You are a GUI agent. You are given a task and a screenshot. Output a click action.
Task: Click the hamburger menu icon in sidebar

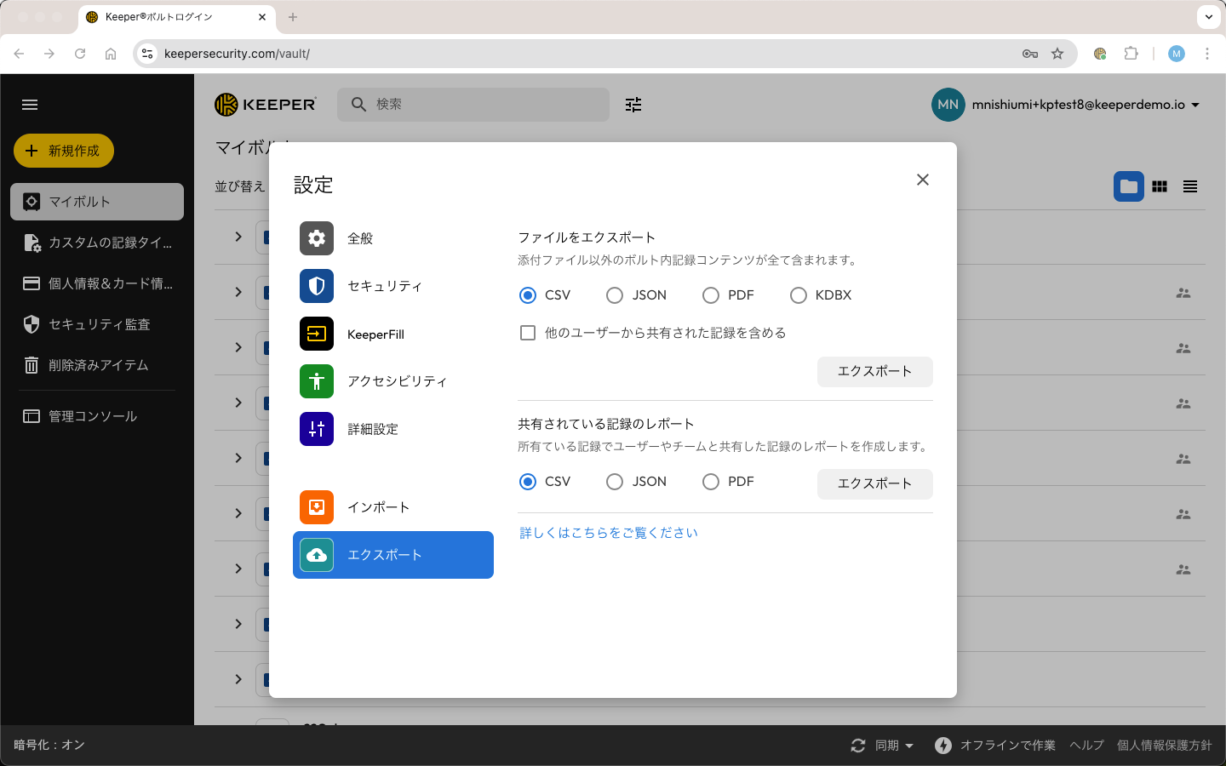point(30,105)
